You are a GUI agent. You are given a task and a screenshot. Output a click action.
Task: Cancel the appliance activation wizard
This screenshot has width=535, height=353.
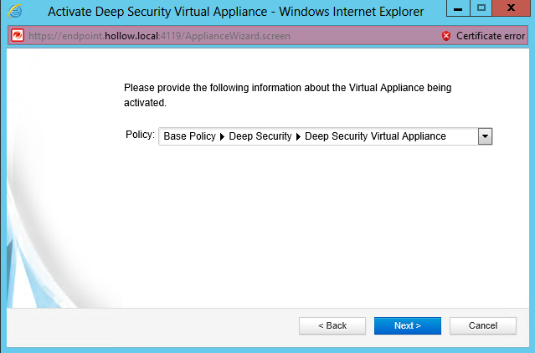click(x=483, y=325)
